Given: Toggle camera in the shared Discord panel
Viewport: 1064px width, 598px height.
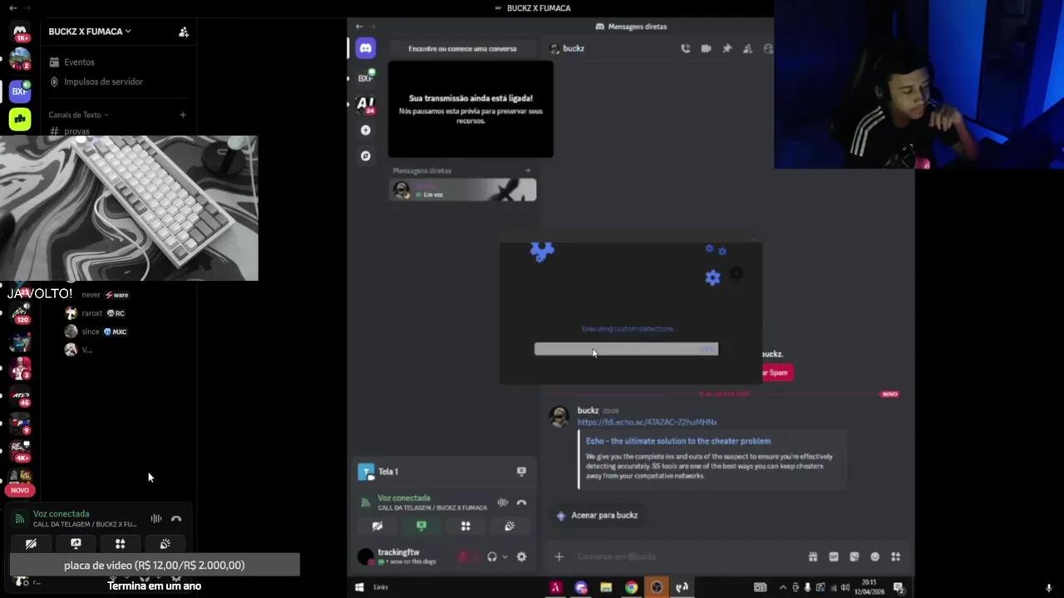Looking at the screenshot, I should point(377,526).
